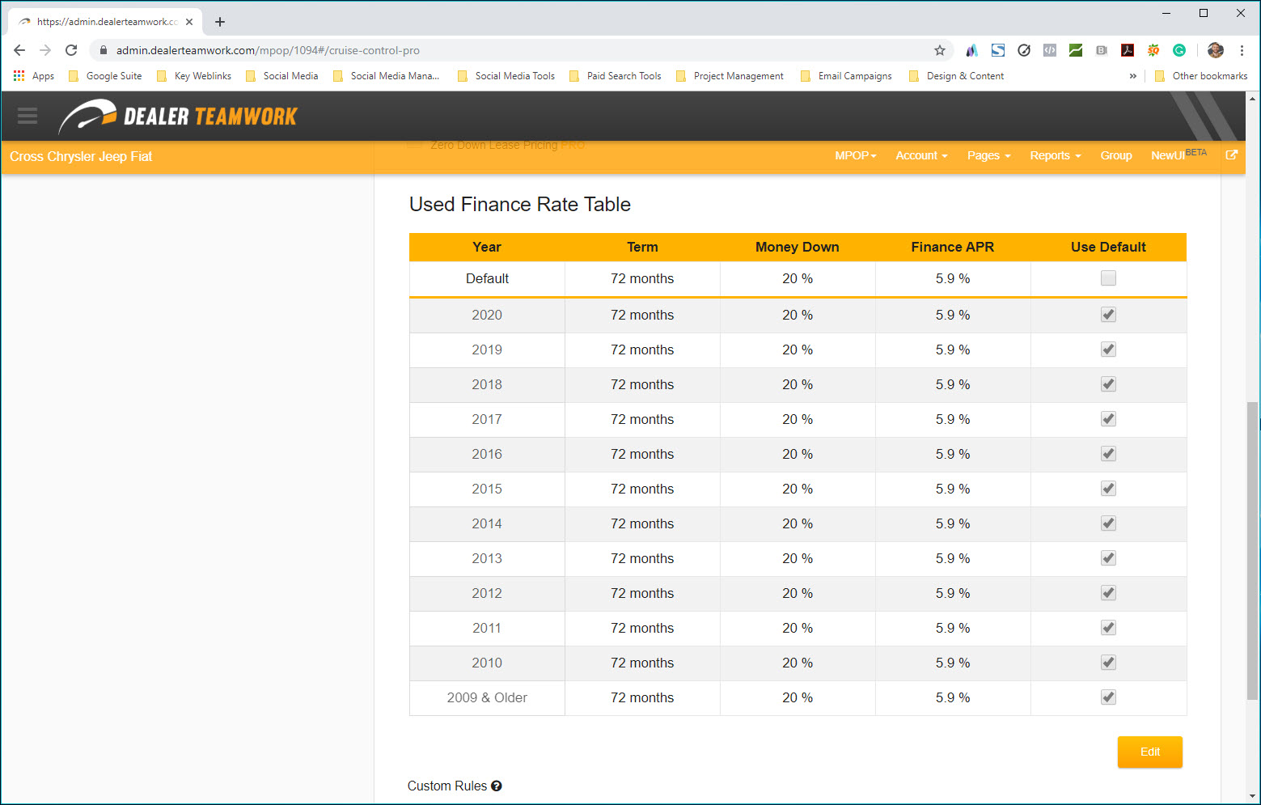Expand the MPOP dropdown
This screenshot has height=805, width=1261.
(x=855, y=155)
